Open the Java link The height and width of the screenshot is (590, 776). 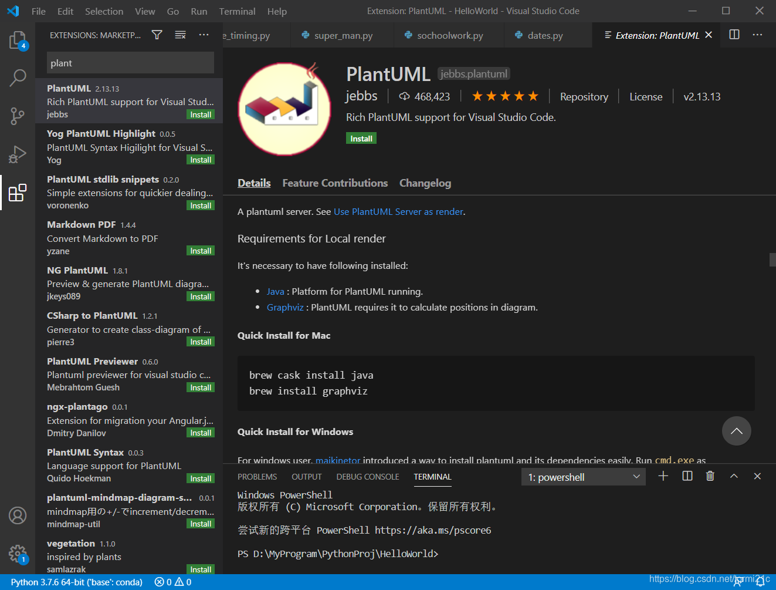click(275, 291)
